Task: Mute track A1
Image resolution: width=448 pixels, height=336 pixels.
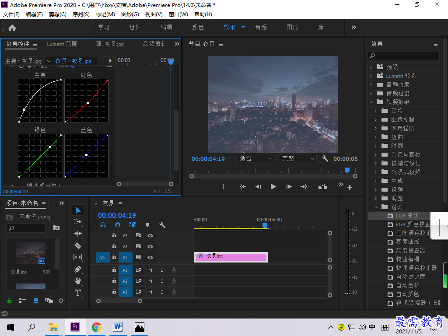Action: (x=150, y=270)
